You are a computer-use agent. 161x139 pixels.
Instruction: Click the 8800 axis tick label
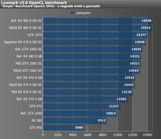coord(103,135)
